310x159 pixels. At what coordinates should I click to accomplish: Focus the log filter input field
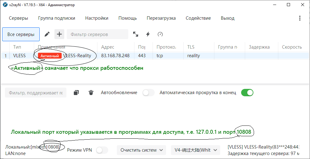(36, 93)
